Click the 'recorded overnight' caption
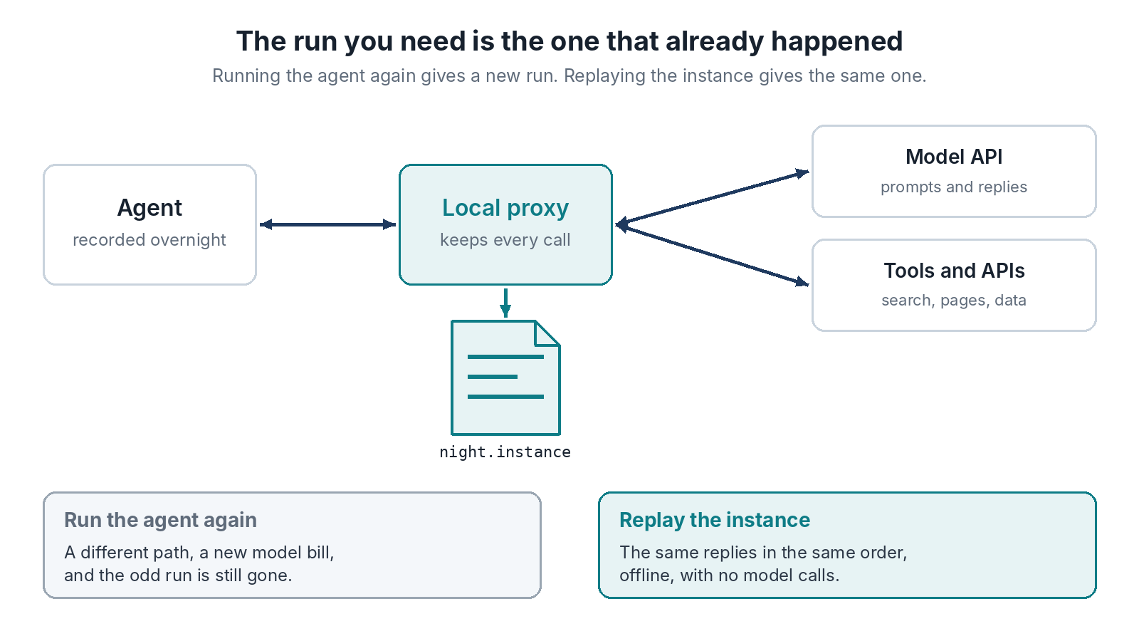This screenshot has height=641, width=1139. click(149, 240)
